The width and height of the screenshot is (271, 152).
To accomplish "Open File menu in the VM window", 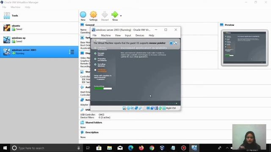I will pyautogui.click(x=94, y=35).
